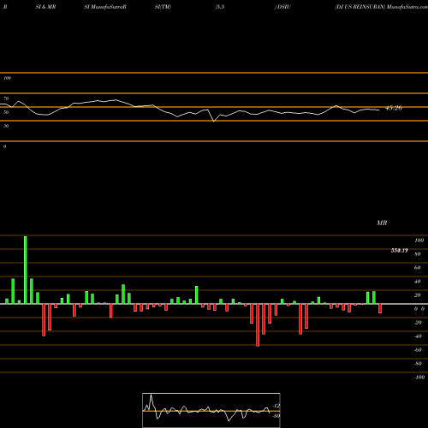Image resolution: width=428 pixels, height=428 pixels.
Task: Click the MRSI axis label 40
Action: (418, 282)
